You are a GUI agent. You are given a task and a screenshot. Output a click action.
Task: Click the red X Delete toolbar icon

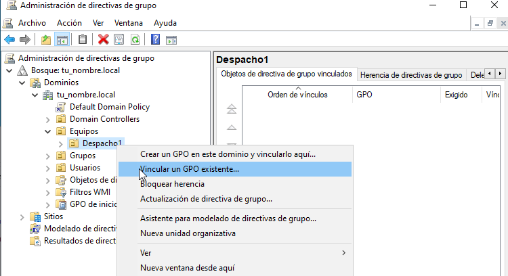pyautogui.click(x=104, y=40)
